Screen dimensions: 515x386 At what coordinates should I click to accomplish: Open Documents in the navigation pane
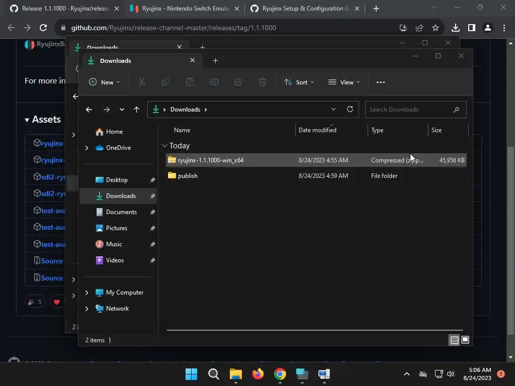point(121,212)
